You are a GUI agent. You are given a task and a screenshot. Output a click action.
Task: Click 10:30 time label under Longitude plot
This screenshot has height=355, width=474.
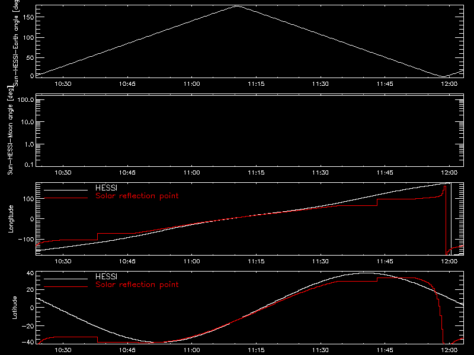click(63, 262)
